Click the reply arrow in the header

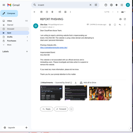tap(120, 25)
